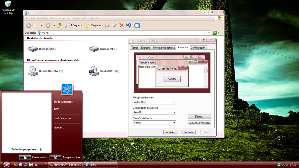
Task: Click the volume speaker tray icon
Action: point(283,164)
